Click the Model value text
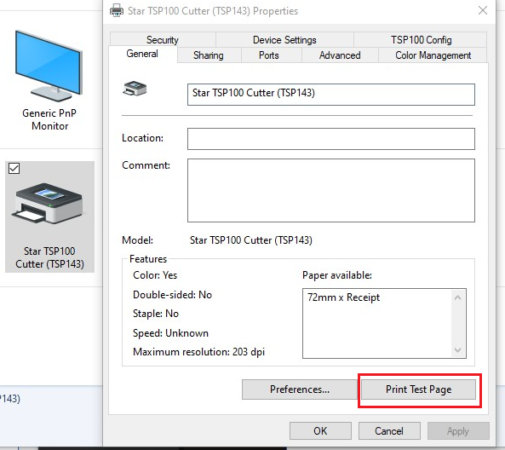 [251, 240]
